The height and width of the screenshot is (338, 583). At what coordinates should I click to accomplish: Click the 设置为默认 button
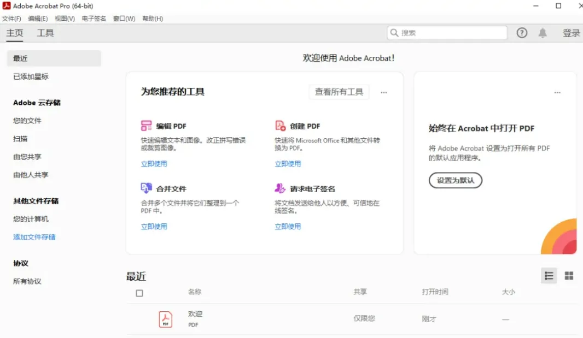point(456,180)
